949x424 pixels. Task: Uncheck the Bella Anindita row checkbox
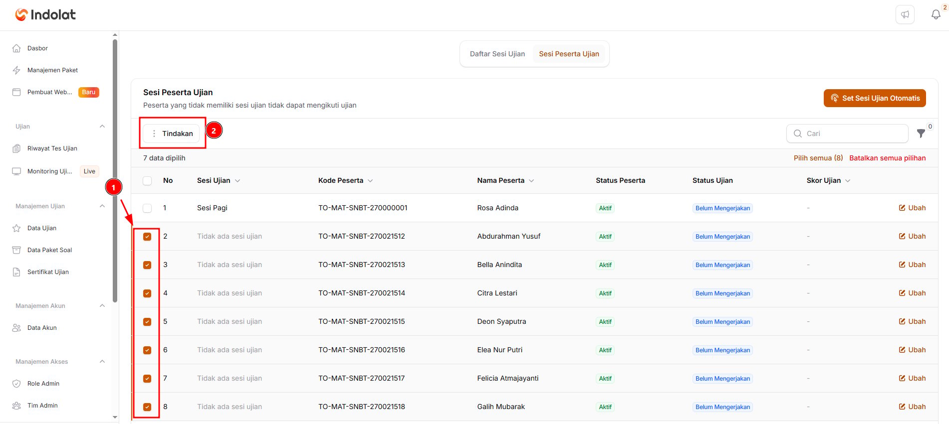[x=147, y=265]
